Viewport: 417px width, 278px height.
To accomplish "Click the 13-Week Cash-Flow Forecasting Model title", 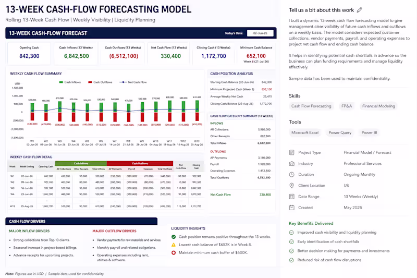I will pos(99,9).
